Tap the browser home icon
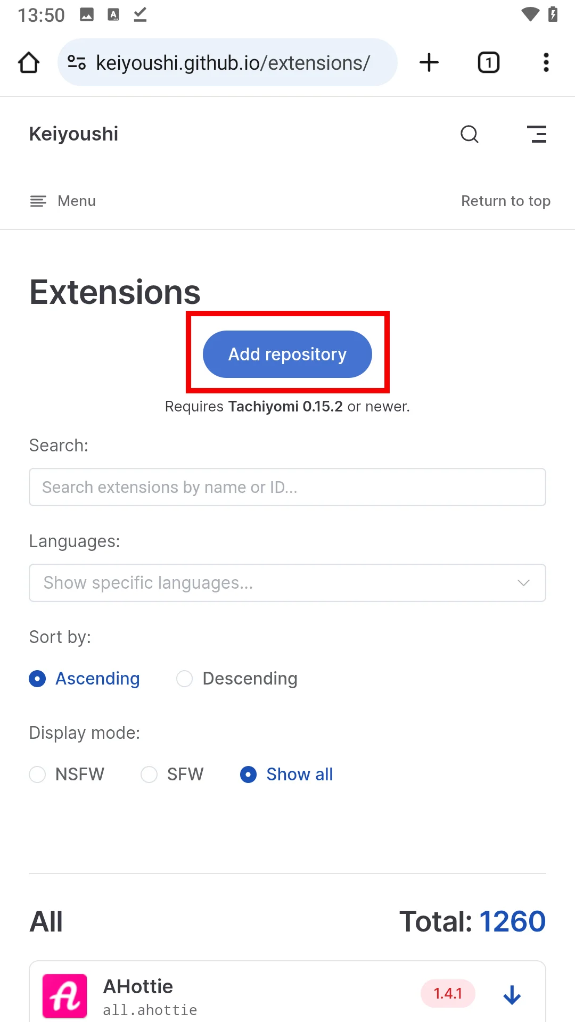 pos(29,63)
